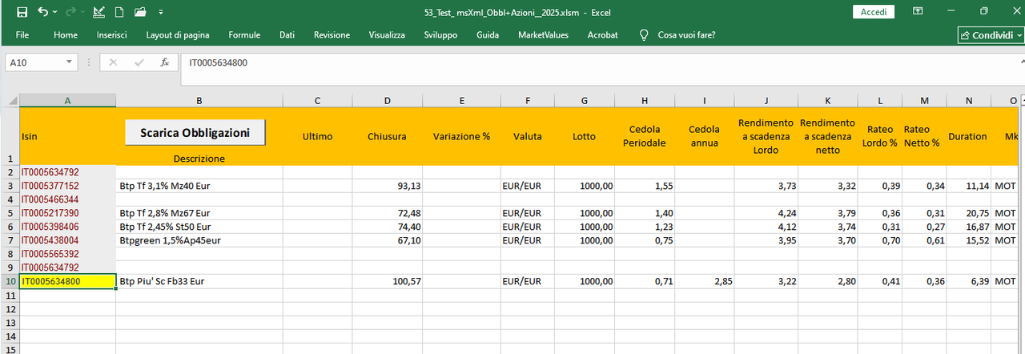
Task: Open file using the folder icon
Action: pos(140,12)
